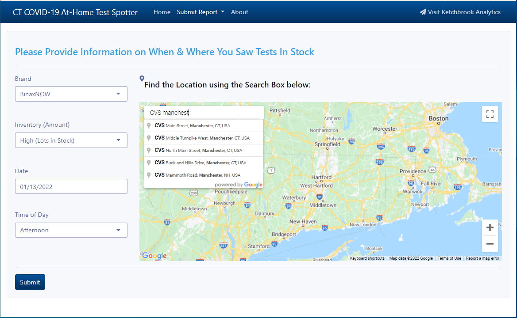Open the Brand dropdown showing BinaxNOW

(x=71, y=94)
